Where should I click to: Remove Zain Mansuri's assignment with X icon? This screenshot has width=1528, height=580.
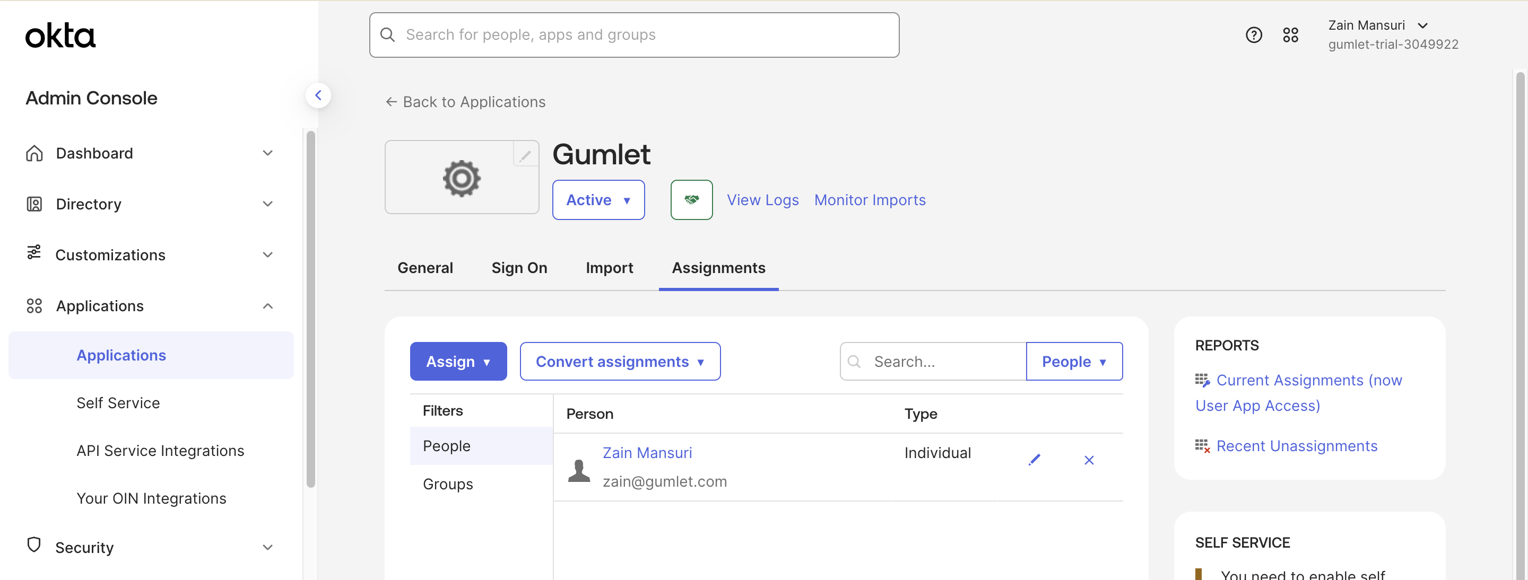tap(1089, 460)
